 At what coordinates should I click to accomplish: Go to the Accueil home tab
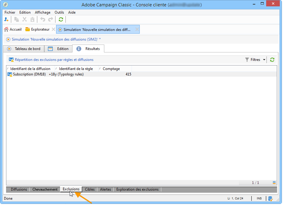tap(13, 29)
